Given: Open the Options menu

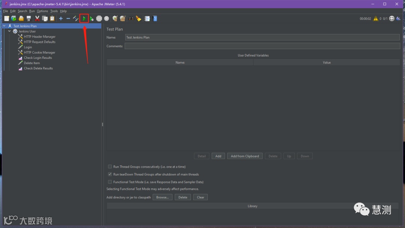Looking at the screenshot, I should click(42, 11).
